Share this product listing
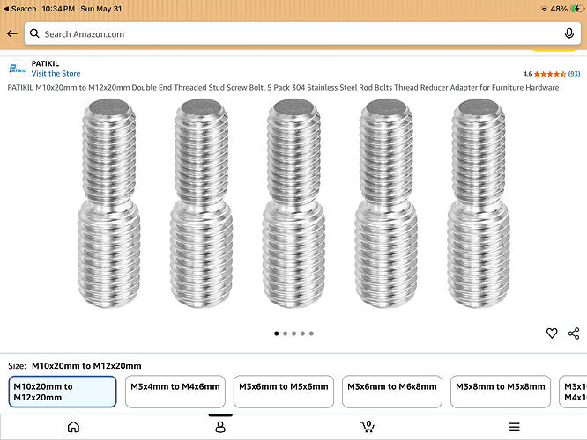This screenshot has width=587, height=440. (574, 334)
